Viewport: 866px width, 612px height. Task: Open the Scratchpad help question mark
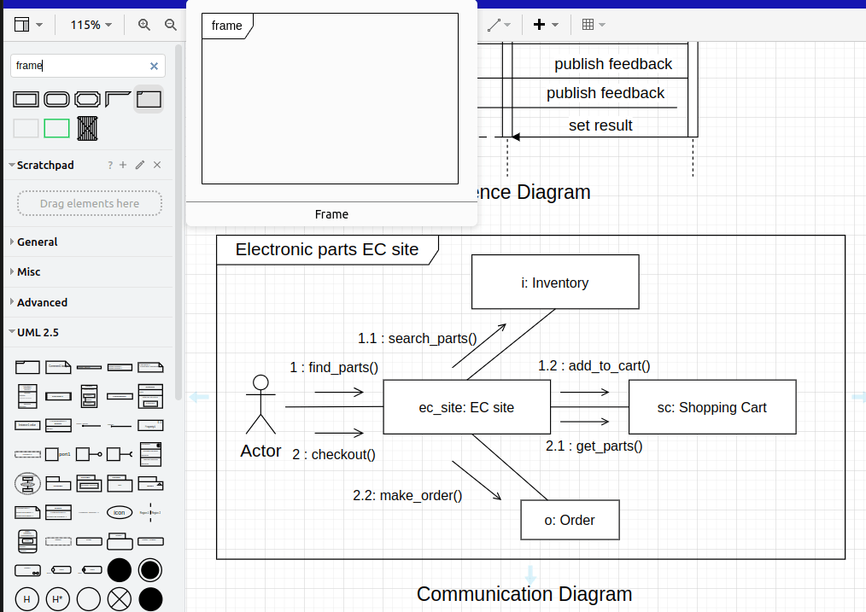click(x=110, y=165)
